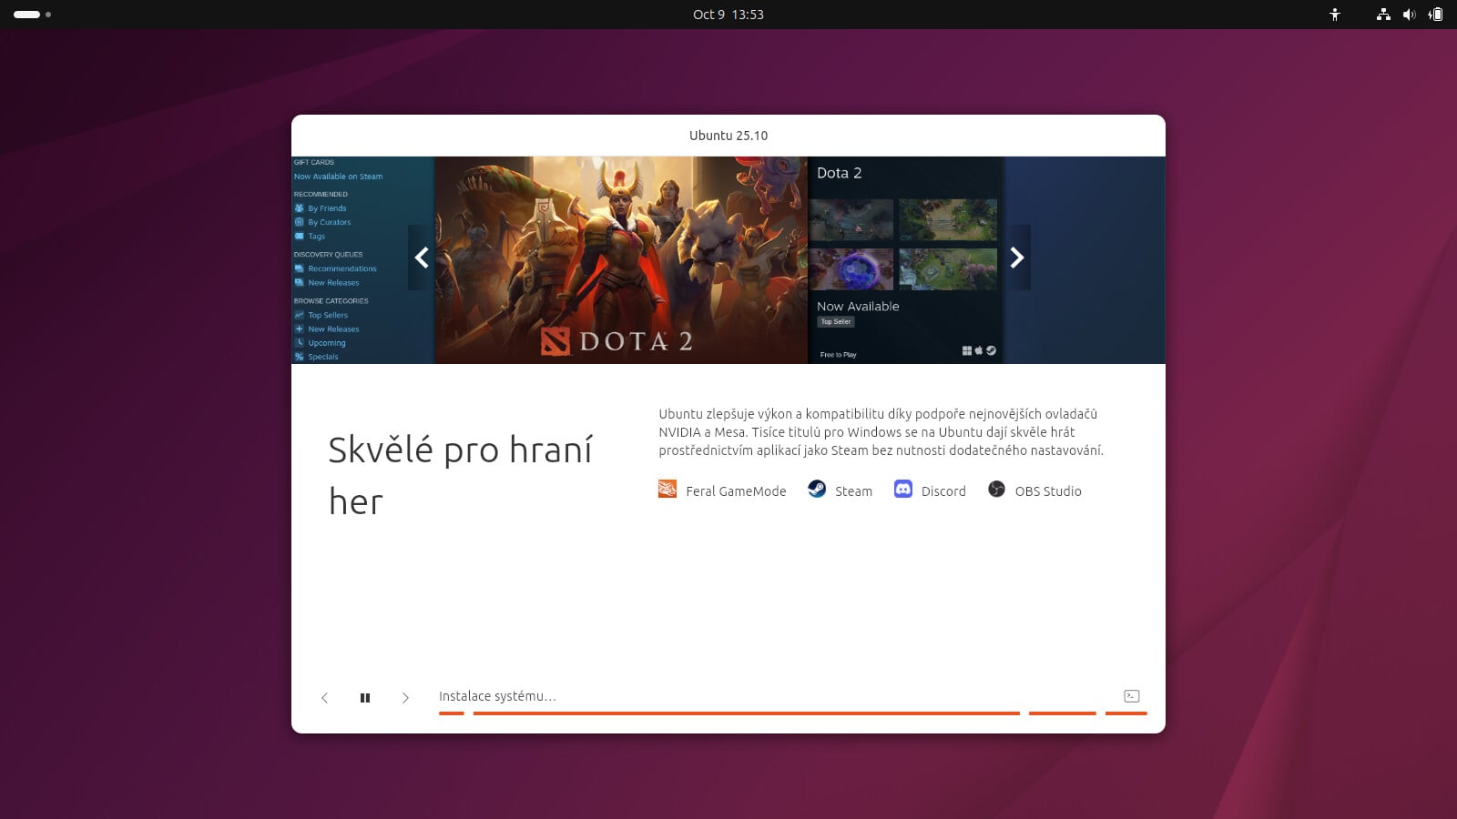Click the paragraph about NVIDIA and Mesa drivers
1457x819 pixels.
[881, 432]
